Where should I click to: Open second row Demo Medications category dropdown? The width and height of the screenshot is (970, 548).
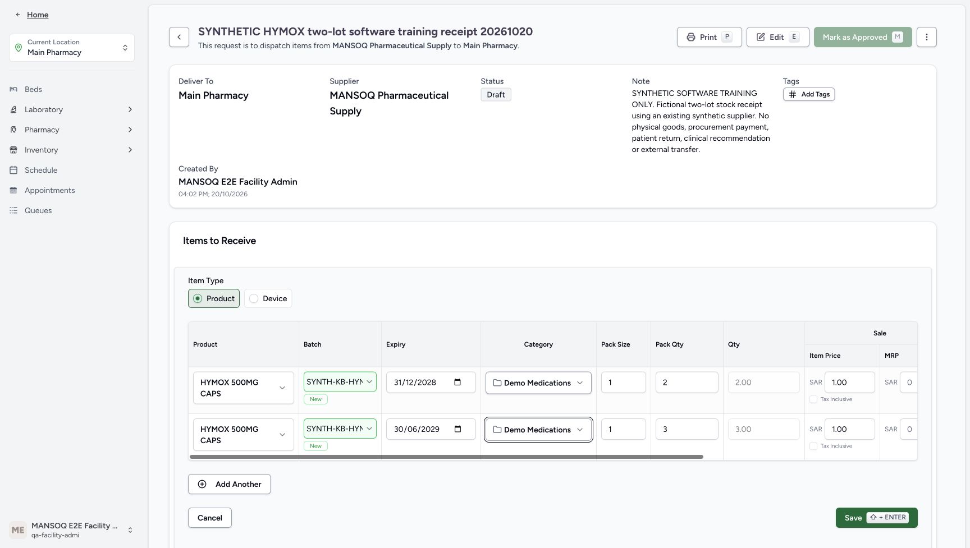(x=538, y=430)
